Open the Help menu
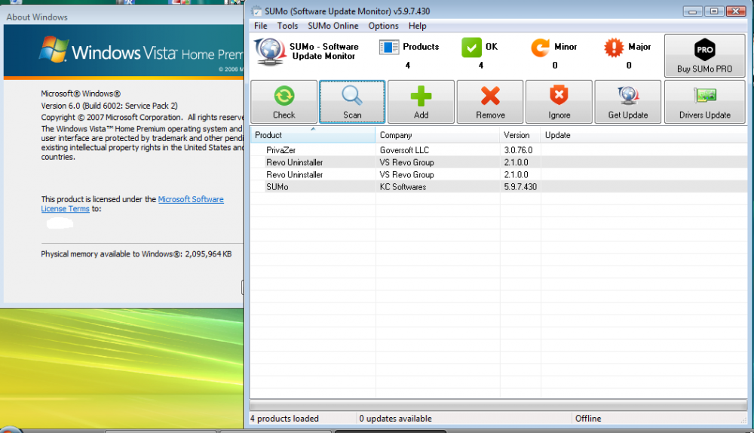This screenshot has height=433, width=754. click(417, 26)
